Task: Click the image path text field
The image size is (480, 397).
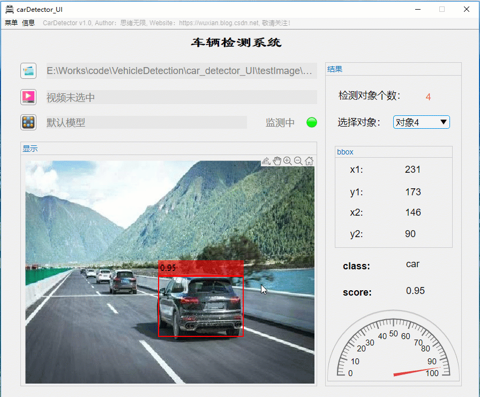Action: (182, 71)
